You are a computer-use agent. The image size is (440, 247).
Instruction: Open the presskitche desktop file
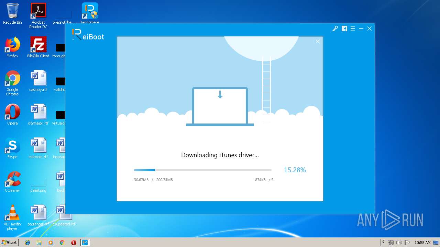64,16
